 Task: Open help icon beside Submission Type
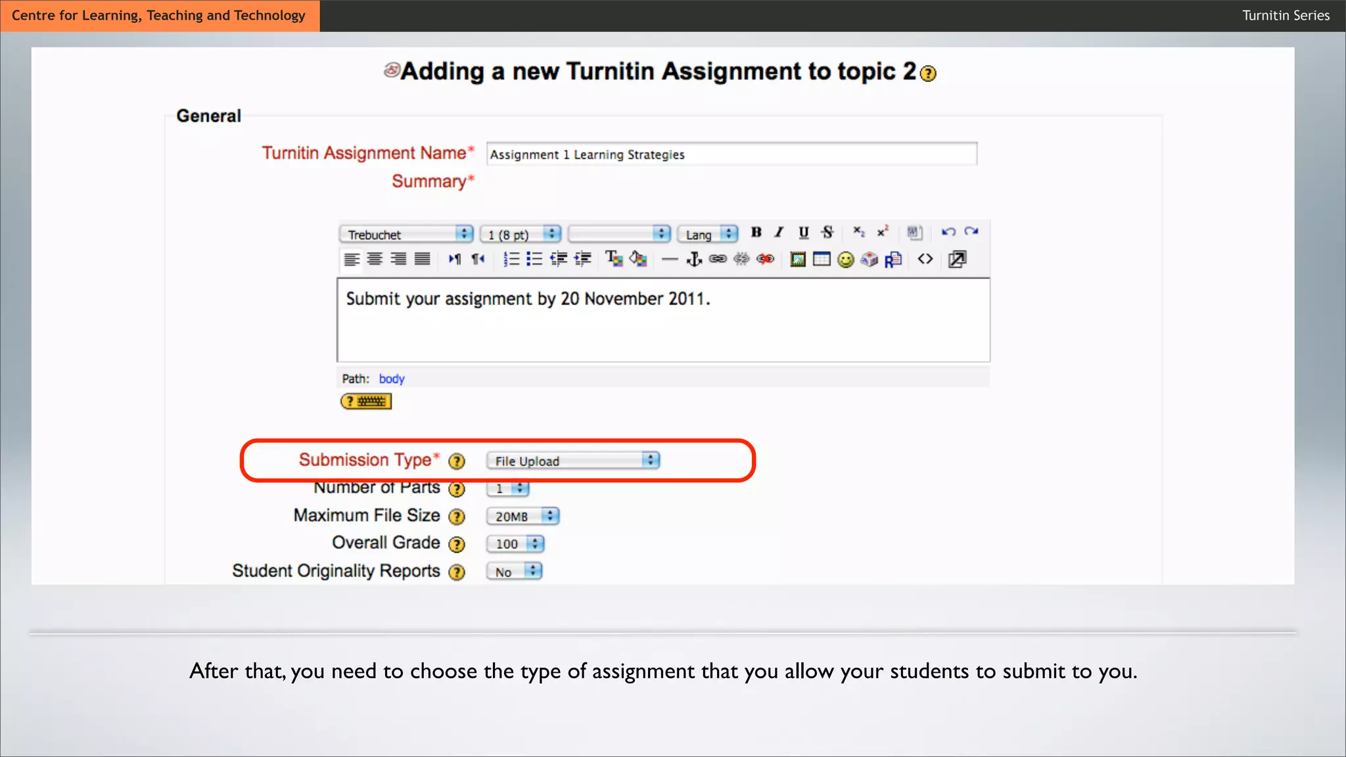coord(457,461)
